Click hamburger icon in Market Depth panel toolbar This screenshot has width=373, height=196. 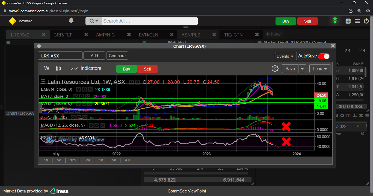tap(367, 115)
